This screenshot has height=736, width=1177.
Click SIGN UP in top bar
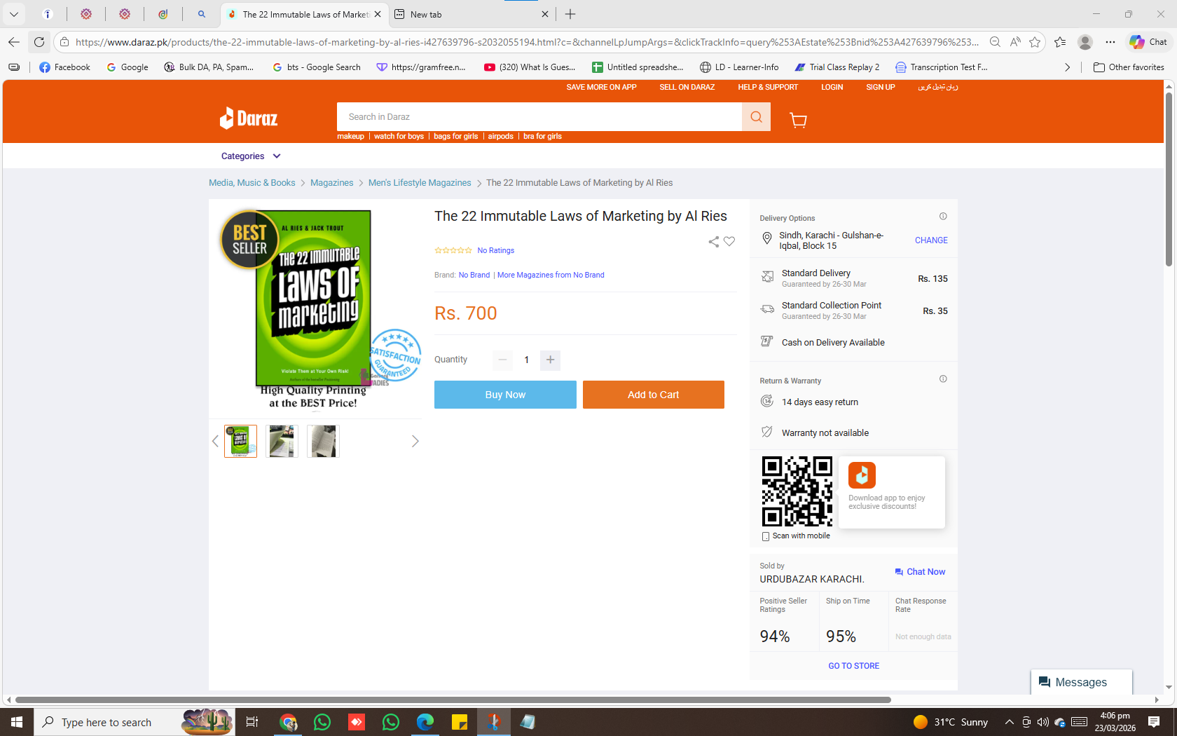pos(881,88)
